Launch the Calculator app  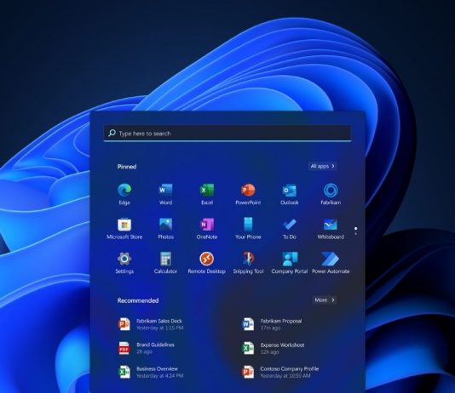[165, 263]
